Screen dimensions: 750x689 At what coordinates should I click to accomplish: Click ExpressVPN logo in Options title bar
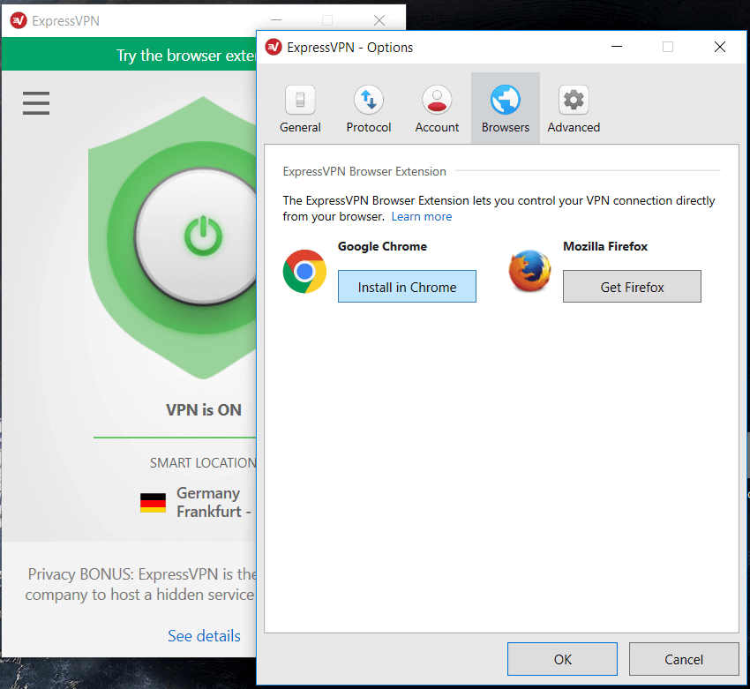click(x=274, y=47)
